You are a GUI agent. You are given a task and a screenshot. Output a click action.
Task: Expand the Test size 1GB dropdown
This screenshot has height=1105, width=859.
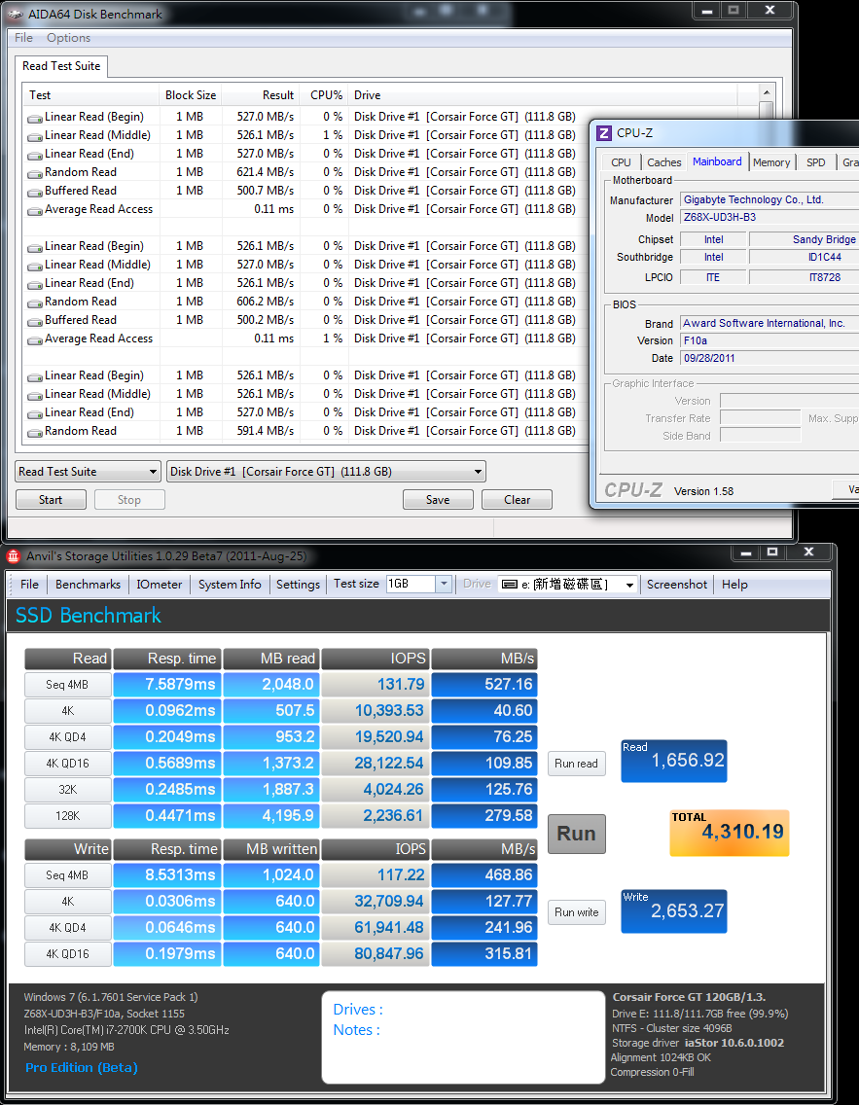tap(444, 584)
